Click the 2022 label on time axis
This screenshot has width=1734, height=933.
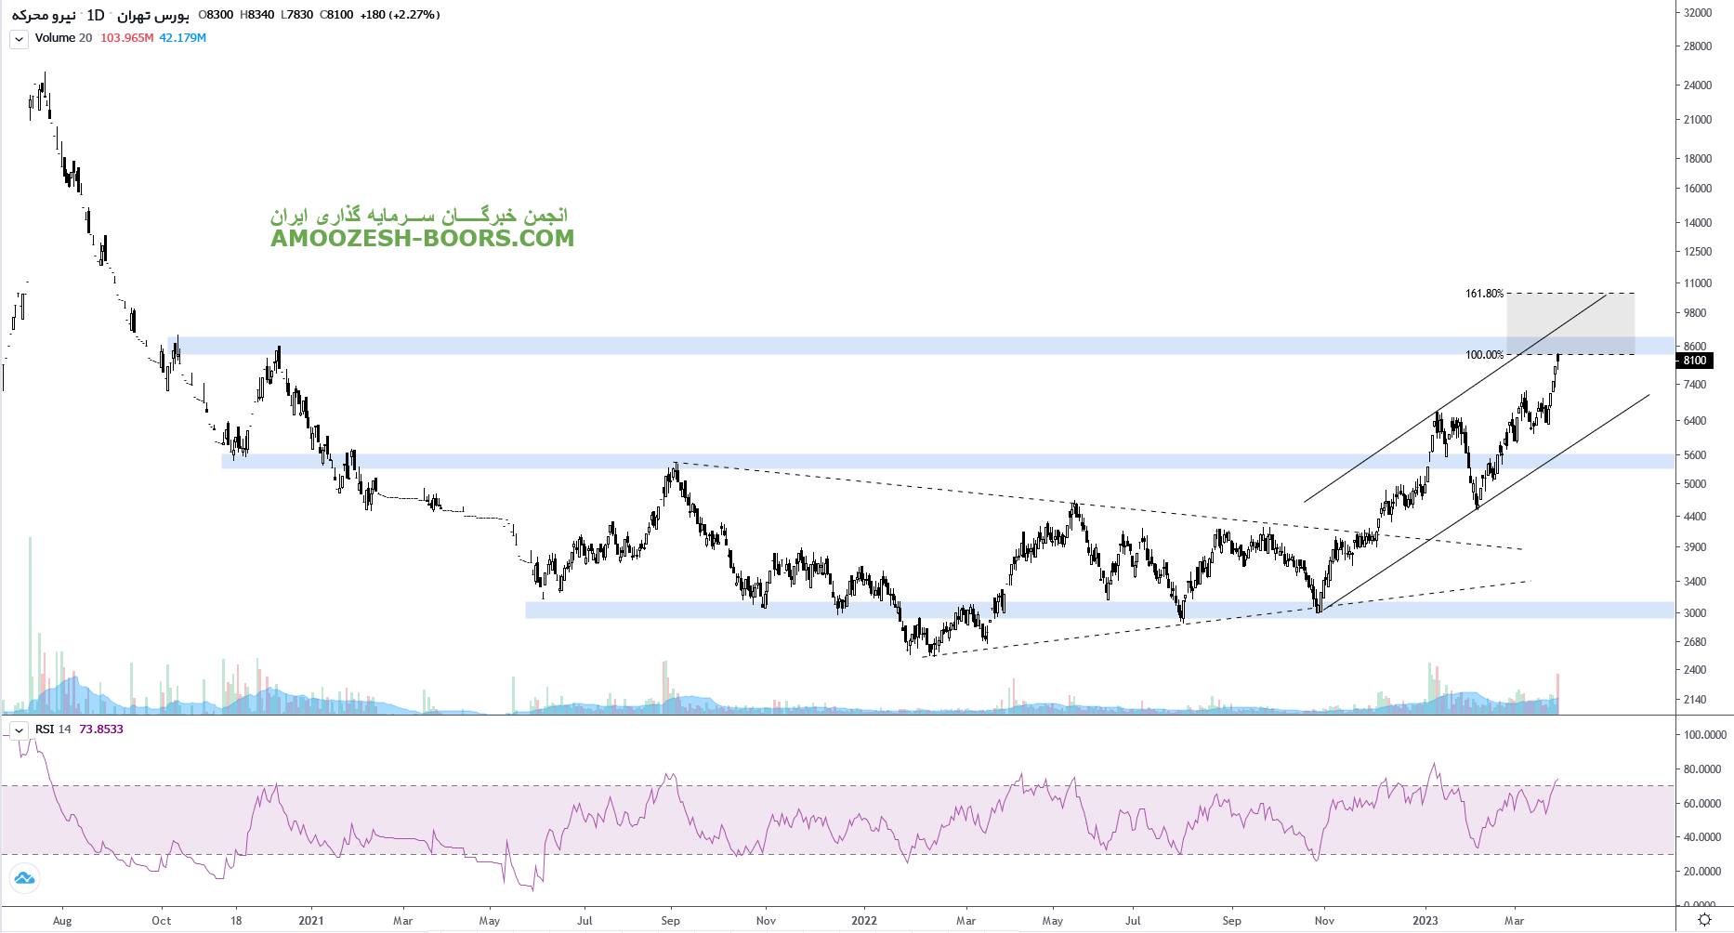863,921
